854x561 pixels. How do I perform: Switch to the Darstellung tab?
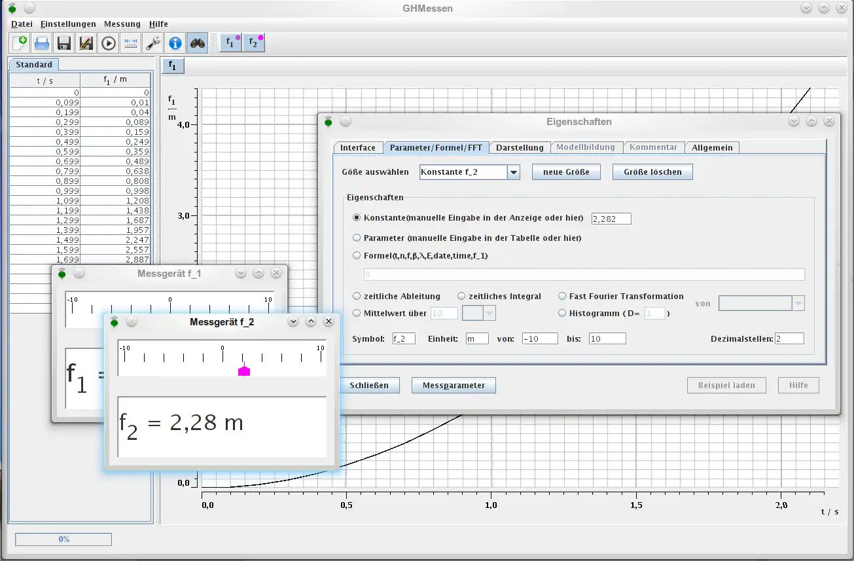click(520, 147)
